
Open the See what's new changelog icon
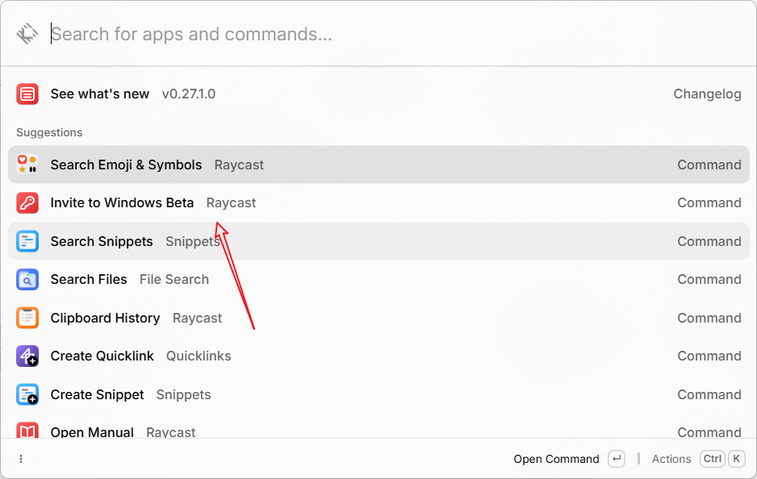point(27,94)
